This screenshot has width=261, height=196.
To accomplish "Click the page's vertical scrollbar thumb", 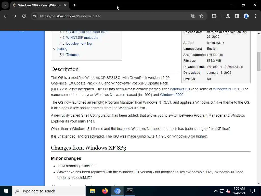I will 259,61.
